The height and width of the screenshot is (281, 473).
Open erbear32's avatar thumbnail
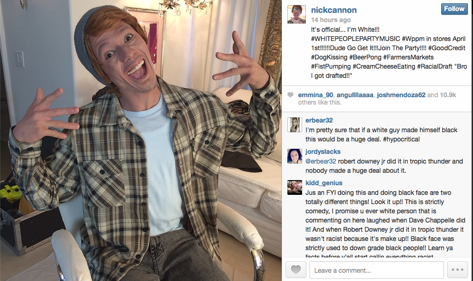(295, 125)
